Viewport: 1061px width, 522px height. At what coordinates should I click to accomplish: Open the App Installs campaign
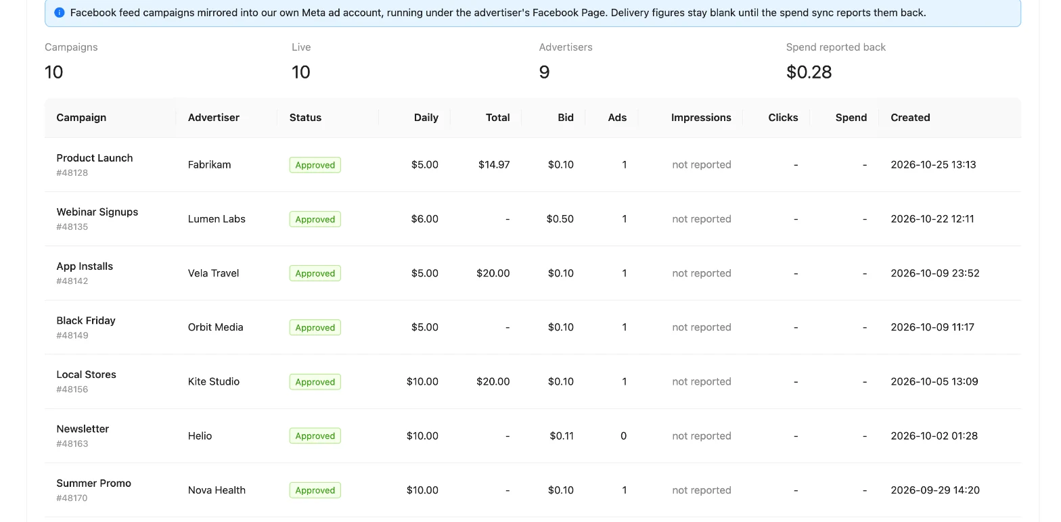(x=85, y=266)
